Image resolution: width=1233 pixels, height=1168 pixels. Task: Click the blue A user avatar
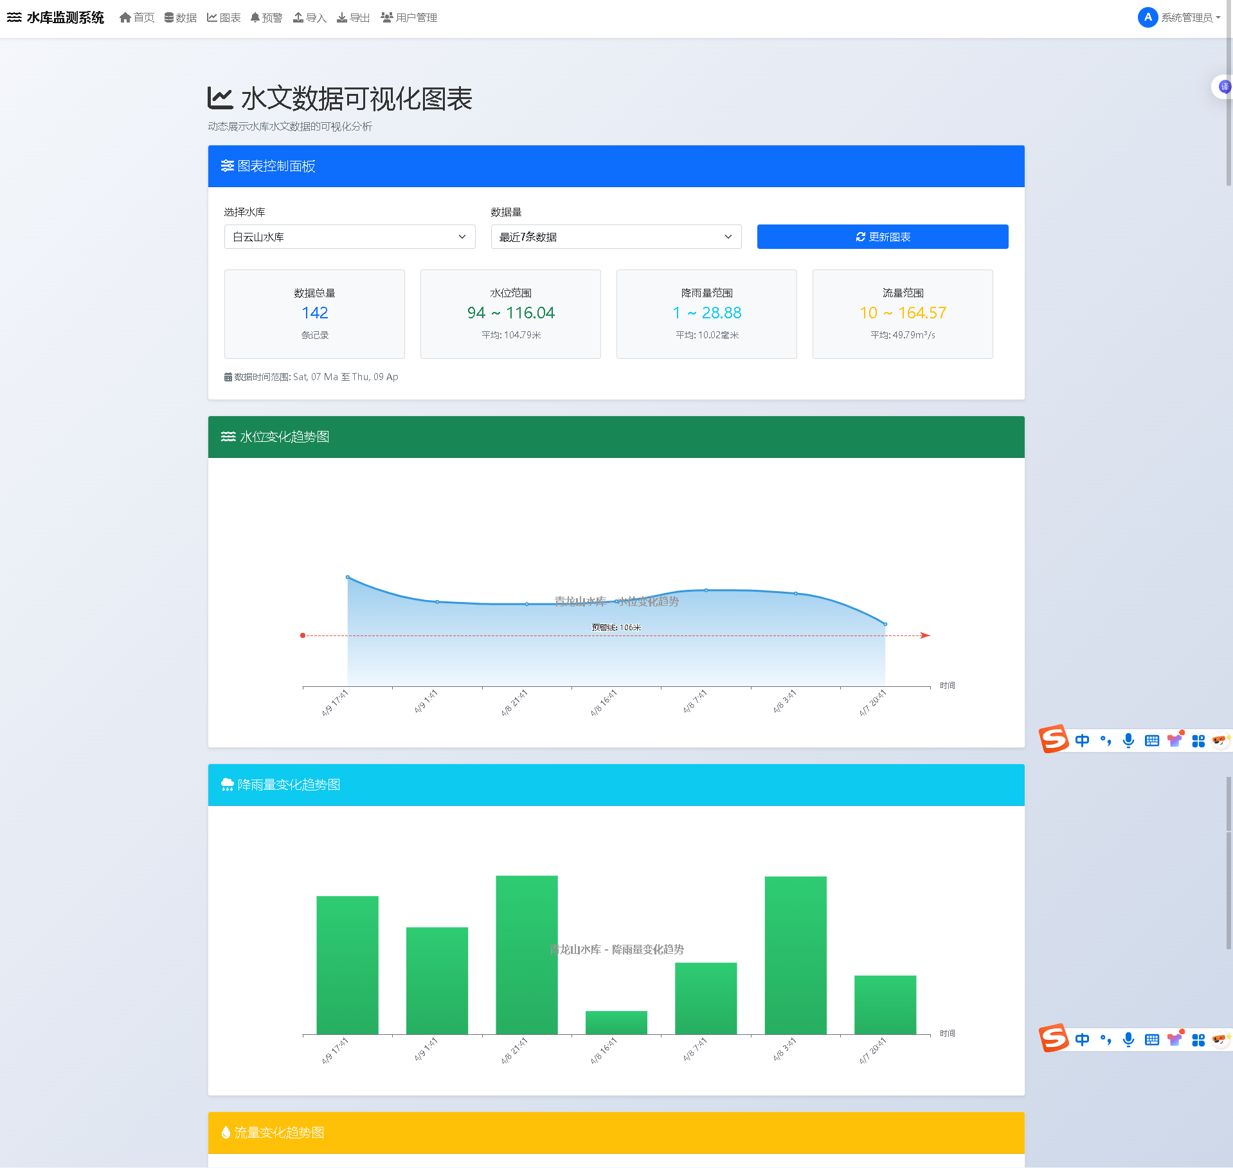click(x=1147, y=17)
